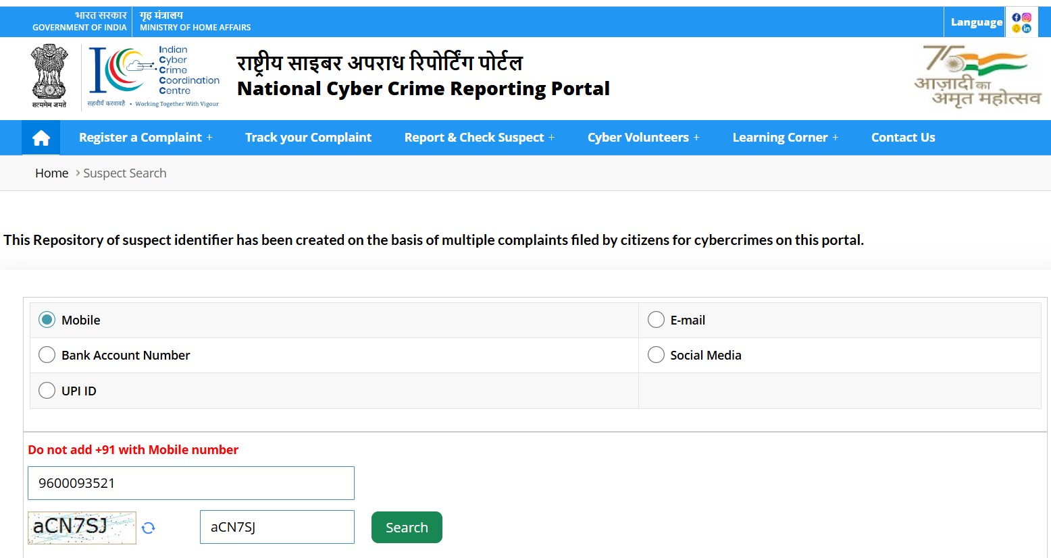1051x558 pixels.
Task: Open the Cyber Volunteers submenu
Action: (x=644, y=138)
